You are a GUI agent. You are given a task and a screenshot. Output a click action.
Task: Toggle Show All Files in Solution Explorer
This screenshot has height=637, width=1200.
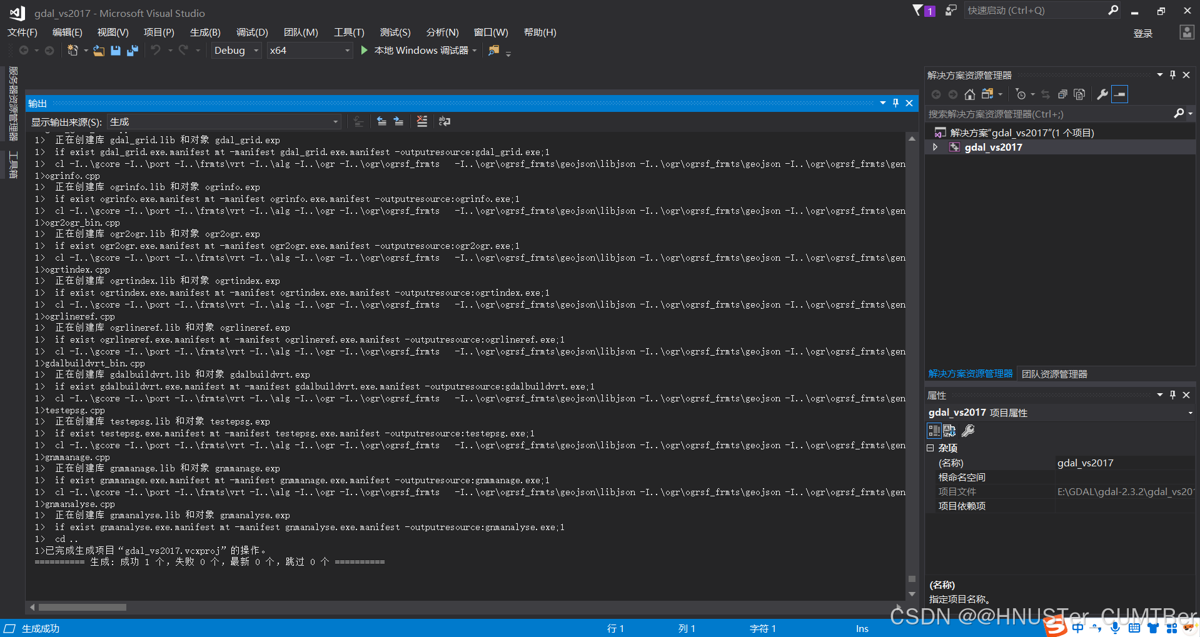click(1079, 94)
